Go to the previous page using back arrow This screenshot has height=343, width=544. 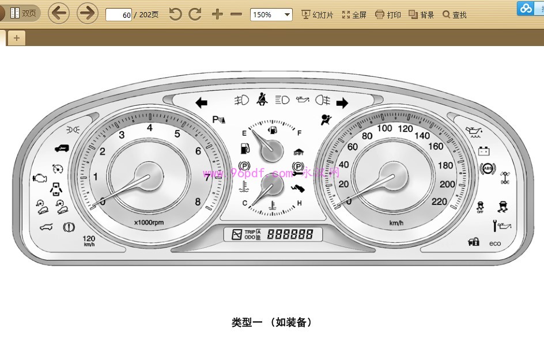pos(59,13)
